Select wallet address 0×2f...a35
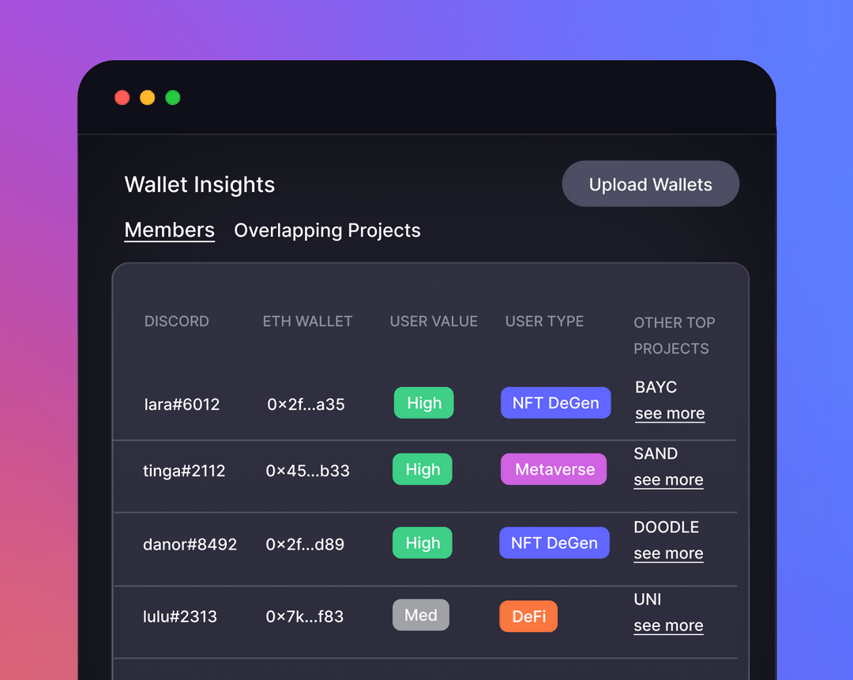Image resolution: width=853 pixels, height=680 pixels. point(306,404)
